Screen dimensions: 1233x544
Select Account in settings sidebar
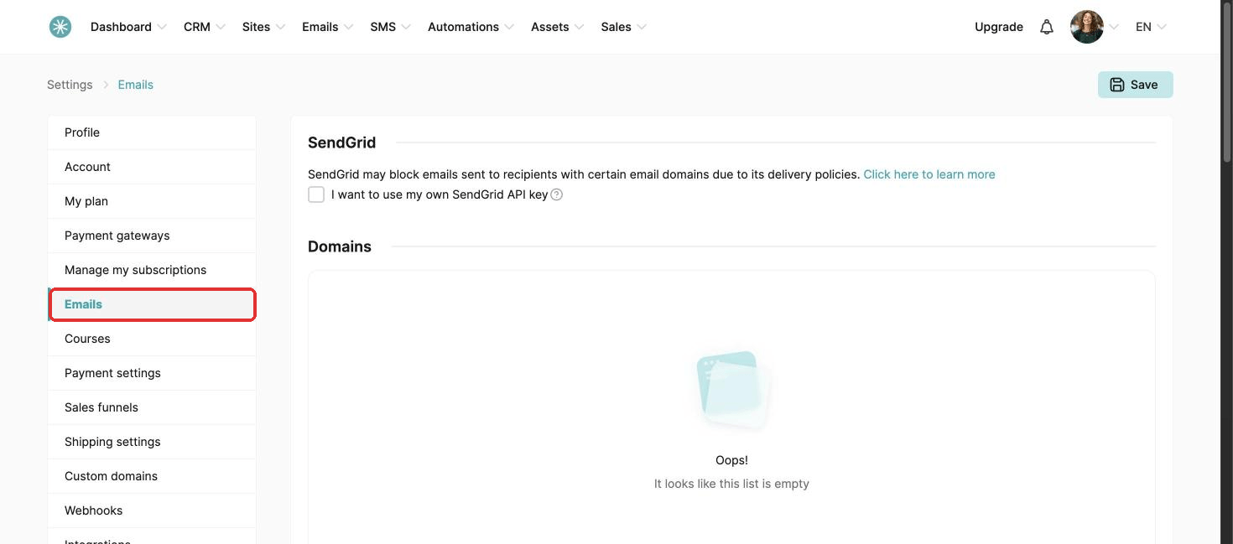152,167
